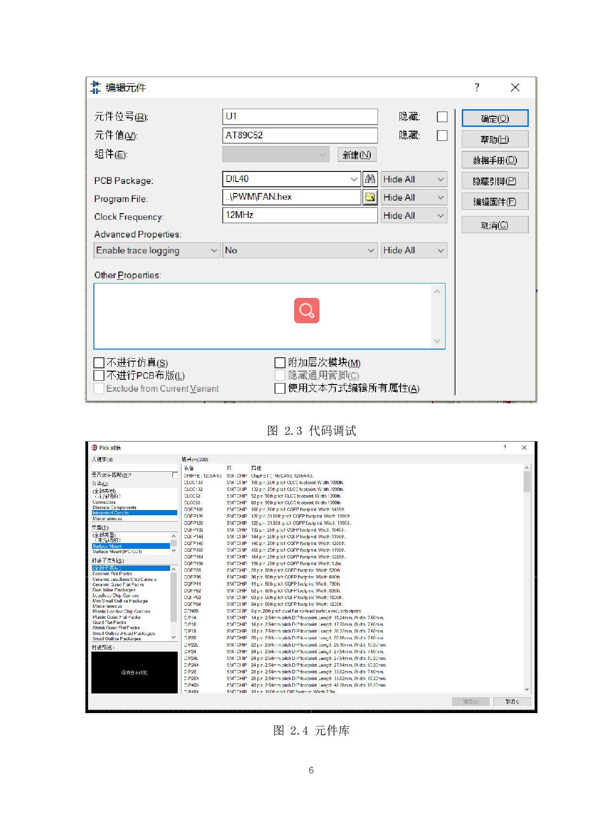Viewport: 594px width, 840px height.
Task: Toggle the 是否全字匹配 checkbox in Pick 封装
Action: pyautogui.click(x=175, y=475)
